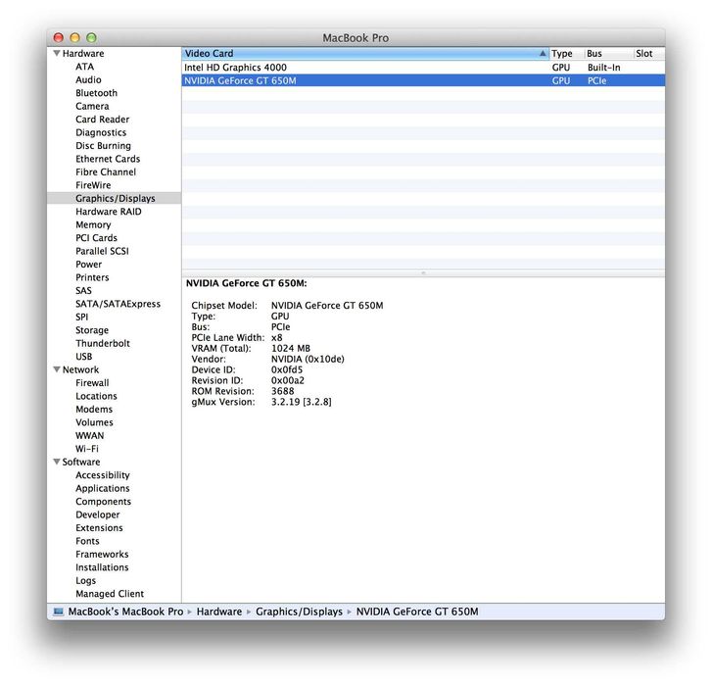Collapse the Network section triangle
The height and width of the screenshot is (685, 712).
(57, 369)
